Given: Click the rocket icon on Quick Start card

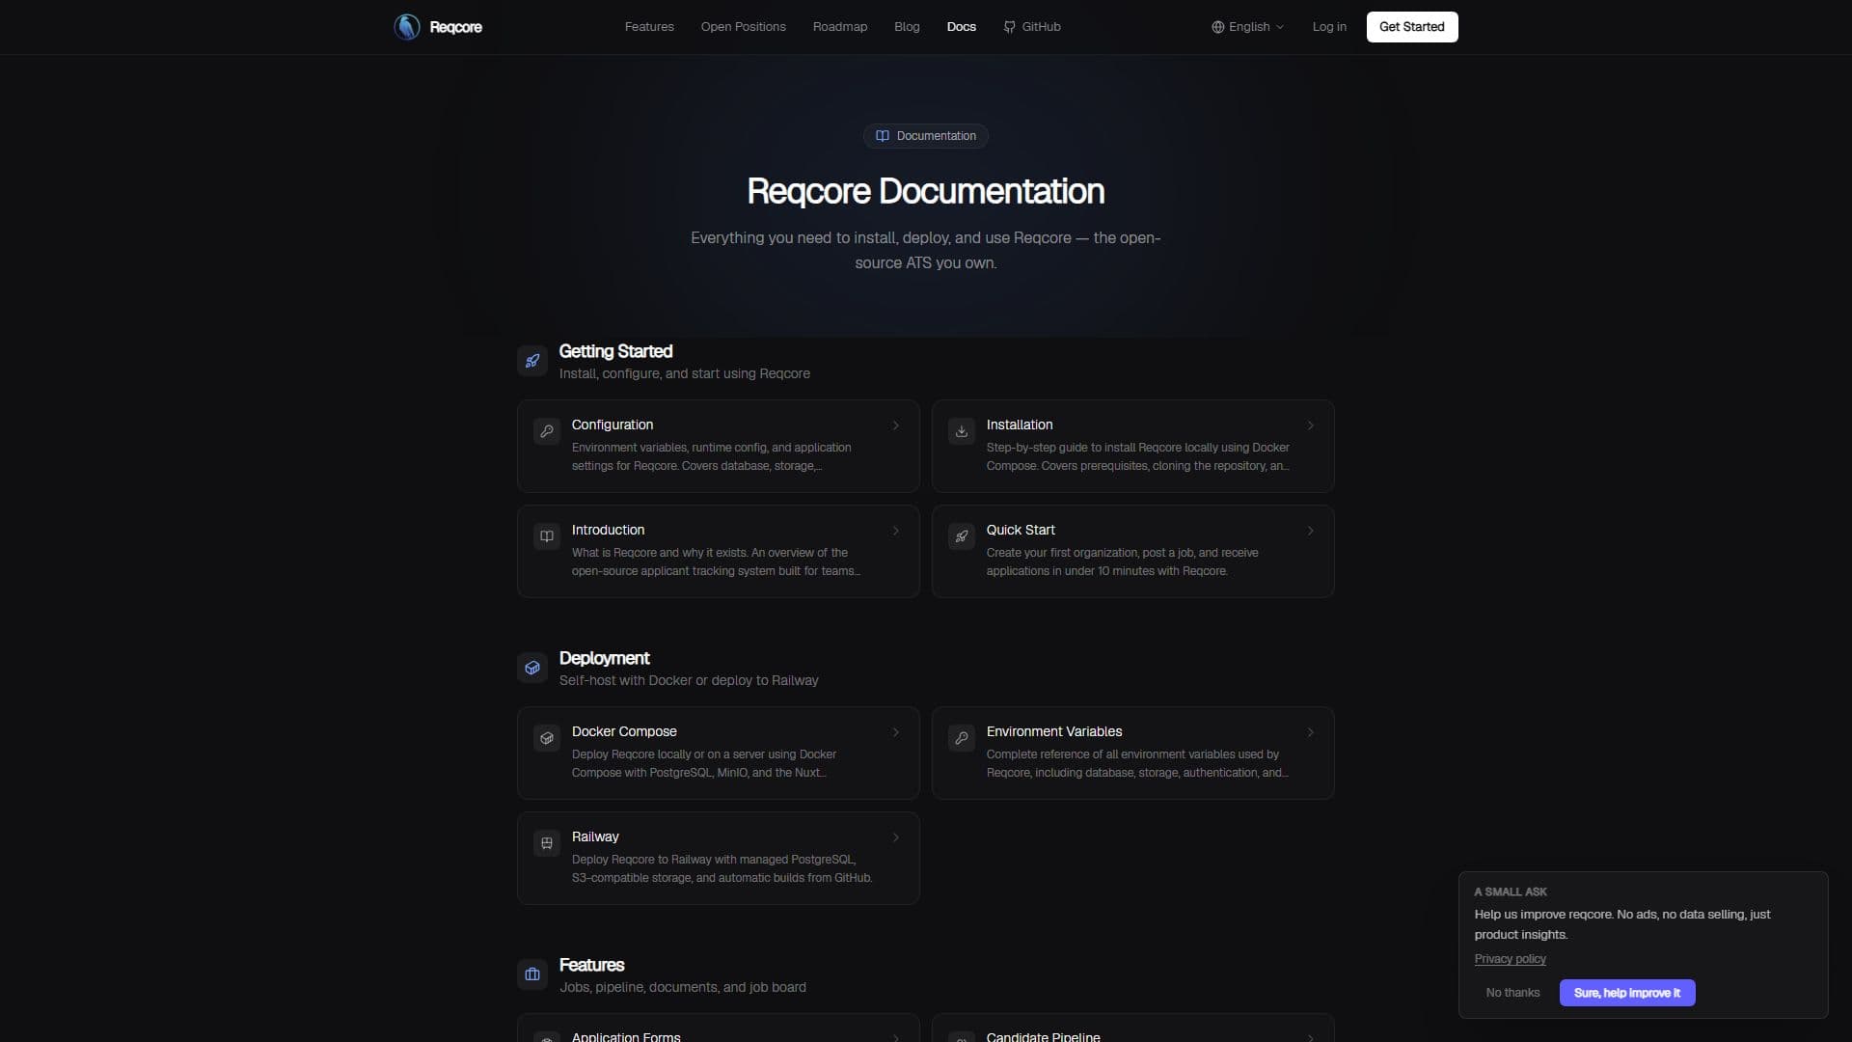Looking at the screenshot, I should [962, 536].
